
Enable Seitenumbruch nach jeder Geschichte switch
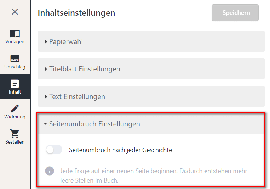54,150
